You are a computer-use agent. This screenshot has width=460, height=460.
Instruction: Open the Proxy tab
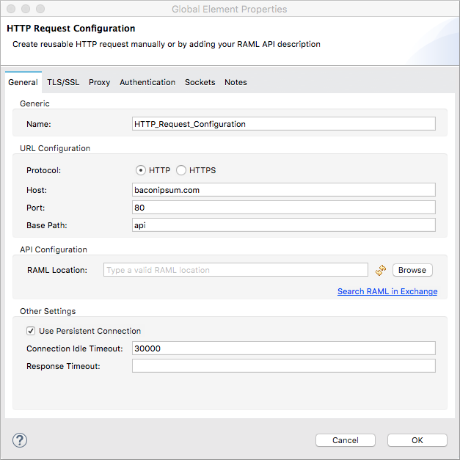(x=100, y=82)
